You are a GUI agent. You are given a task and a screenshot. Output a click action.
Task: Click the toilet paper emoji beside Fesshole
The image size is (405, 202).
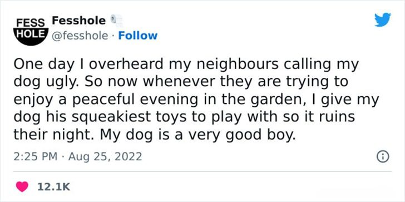click(x=116, y=21)
